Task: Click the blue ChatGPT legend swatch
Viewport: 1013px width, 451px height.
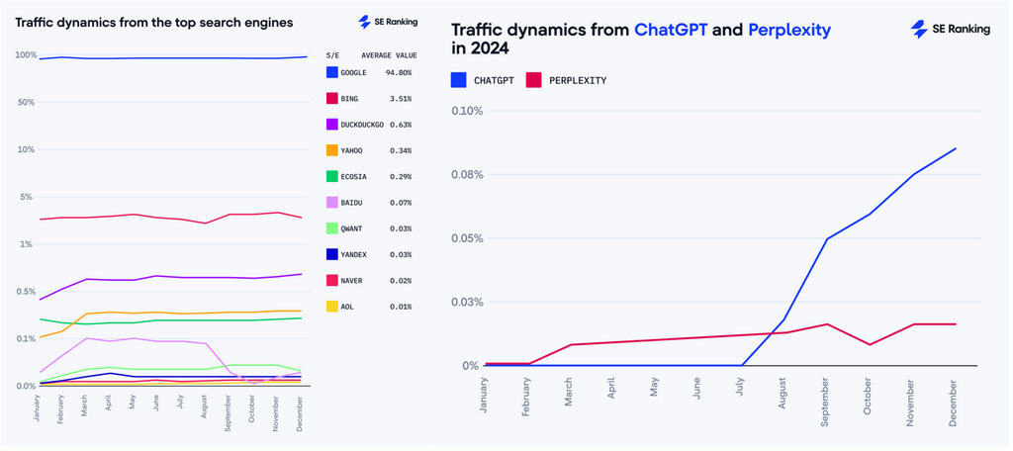Action: pyautogui.click(x=458, y=80)
